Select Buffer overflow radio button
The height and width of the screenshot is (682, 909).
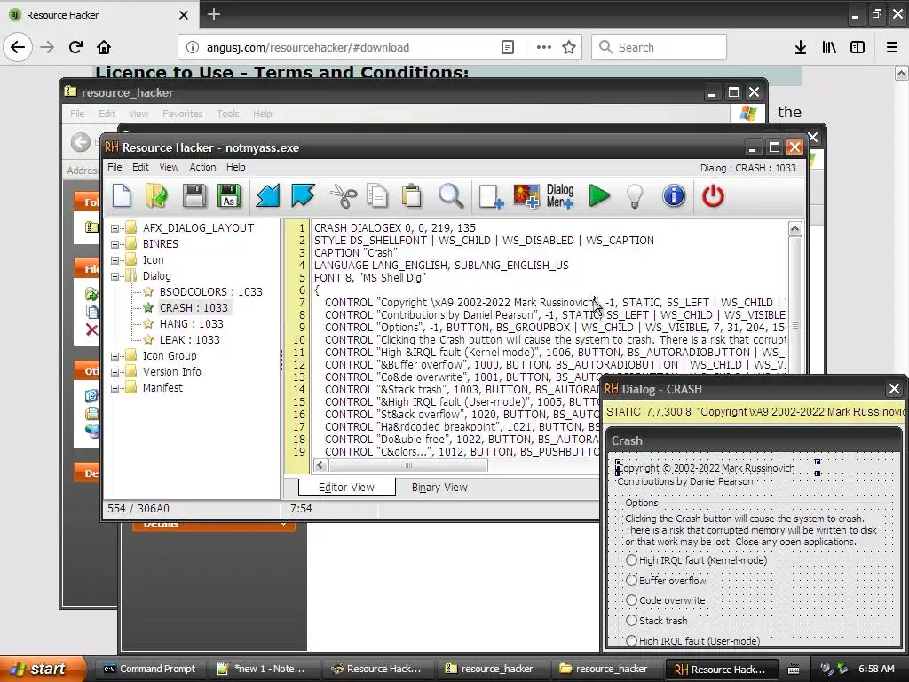pos(631,580)
